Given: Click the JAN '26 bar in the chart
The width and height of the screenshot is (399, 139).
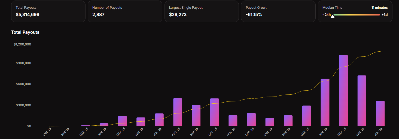Looking at the screenshot, I should (x=270, y=122).
